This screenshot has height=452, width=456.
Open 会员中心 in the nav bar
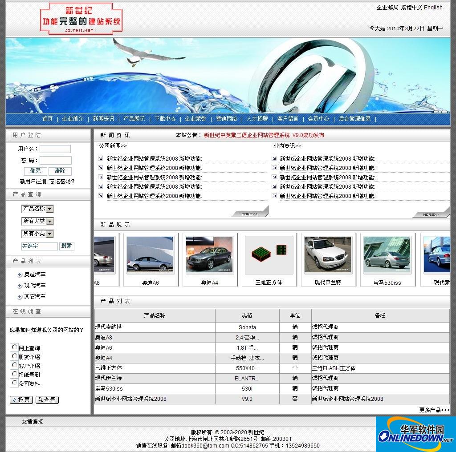pyautogui.click(x=319, y=119)
